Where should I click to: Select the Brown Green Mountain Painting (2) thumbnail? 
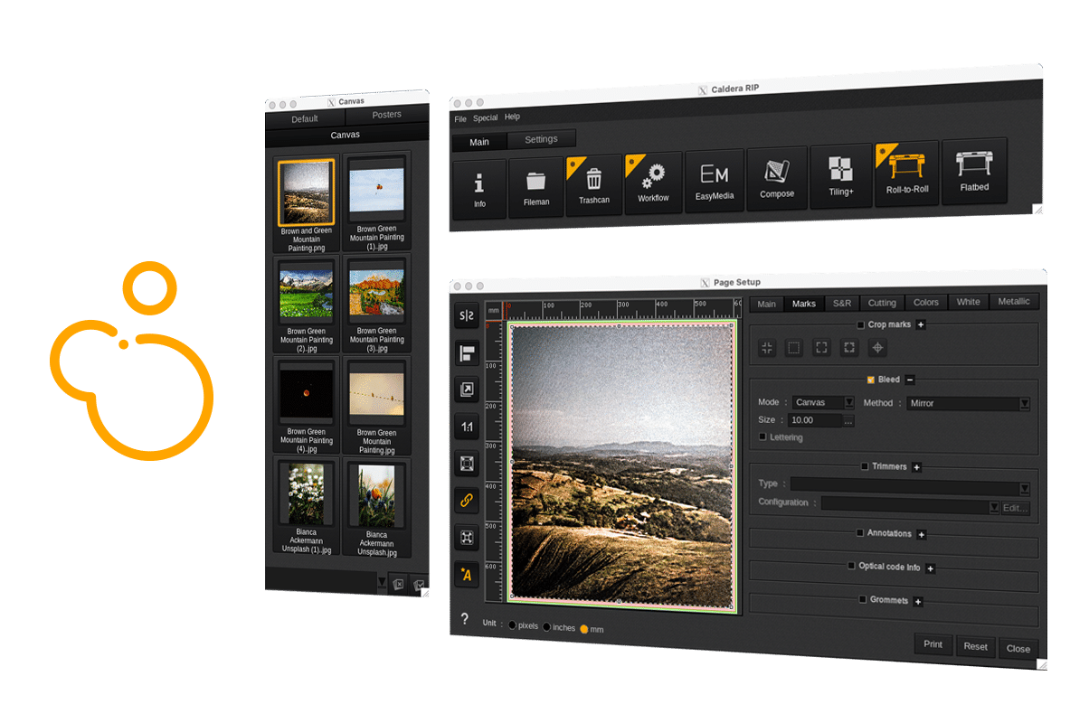[x=306, y=294]
